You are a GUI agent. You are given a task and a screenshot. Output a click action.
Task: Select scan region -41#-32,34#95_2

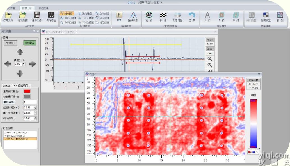pyautogui.click(x=20, y=135)
